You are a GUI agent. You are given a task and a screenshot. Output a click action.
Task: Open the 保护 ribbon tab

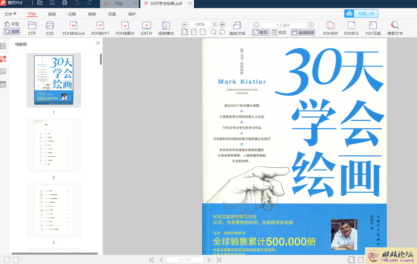(x=132, y=14)
